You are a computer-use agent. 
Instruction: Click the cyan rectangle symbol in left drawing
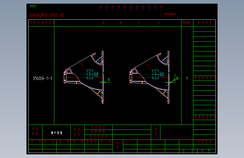90,74
